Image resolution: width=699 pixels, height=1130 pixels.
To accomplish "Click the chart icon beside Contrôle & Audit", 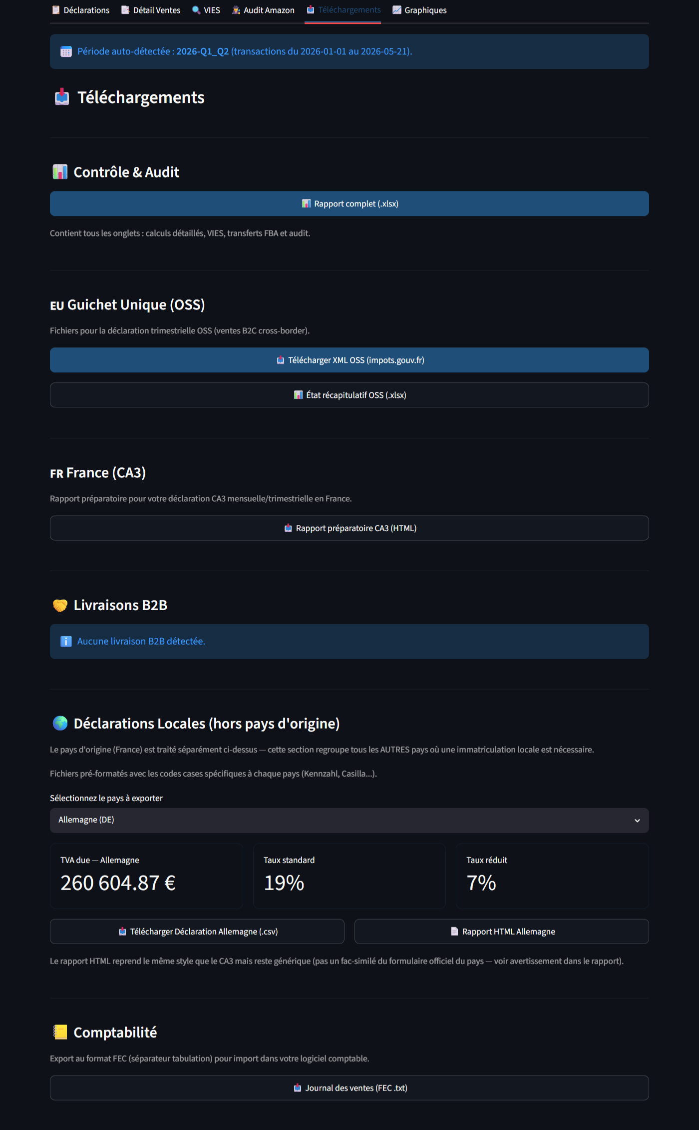I will (x=60, y=172).
